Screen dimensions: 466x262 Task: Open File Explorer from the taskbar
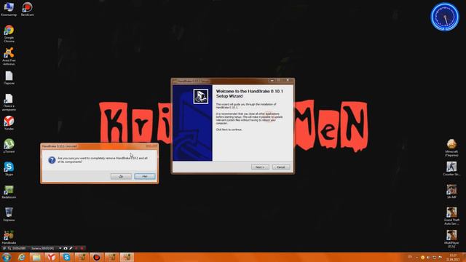[x=36, y=257]
